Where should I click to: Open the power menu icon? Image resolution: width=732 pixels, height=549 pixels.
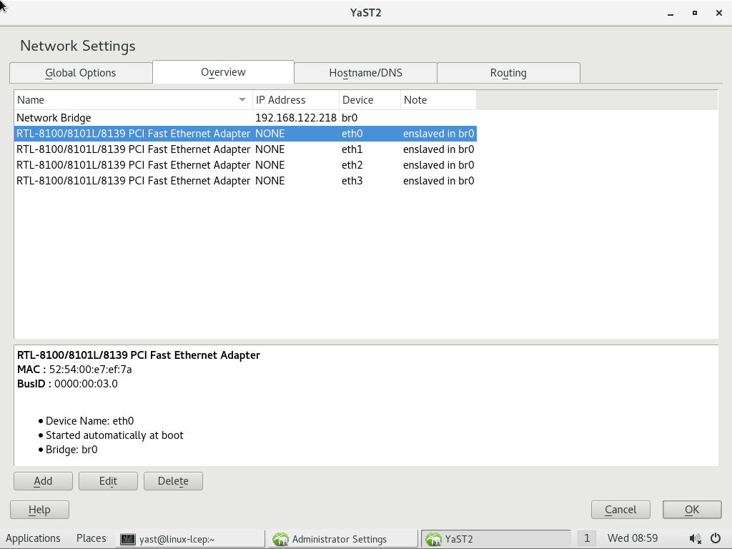pos(716,539)
